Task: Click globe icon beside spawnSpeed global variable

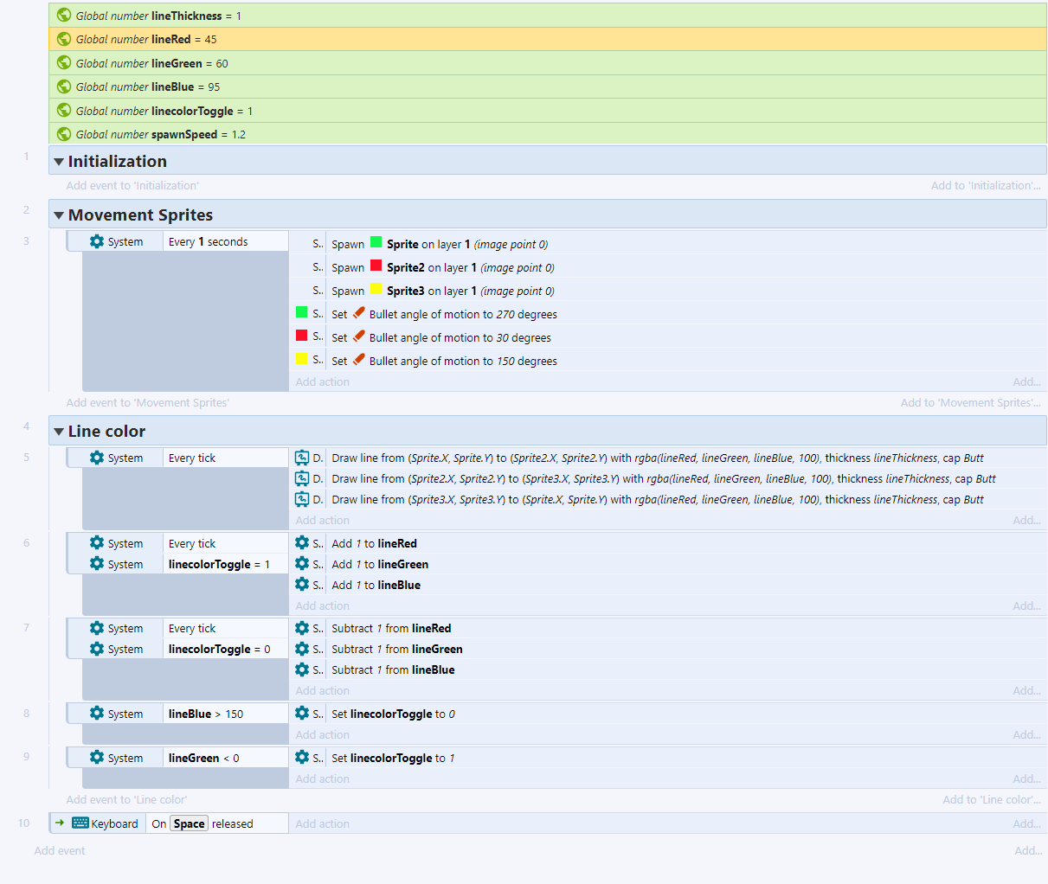Action: [x=64, y=134]
